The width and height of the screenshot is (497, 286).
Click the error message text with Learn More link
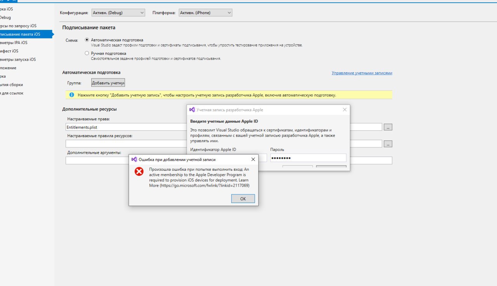click(x=199, y=178)
